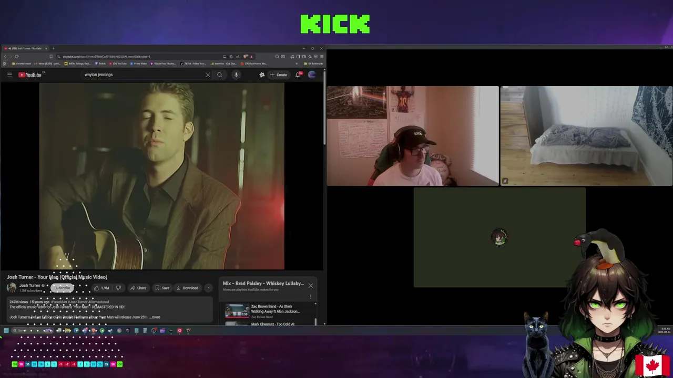673x378 pixels.
Task: Open Microsoft Edge from the taskbar
Action: point(76,331)
